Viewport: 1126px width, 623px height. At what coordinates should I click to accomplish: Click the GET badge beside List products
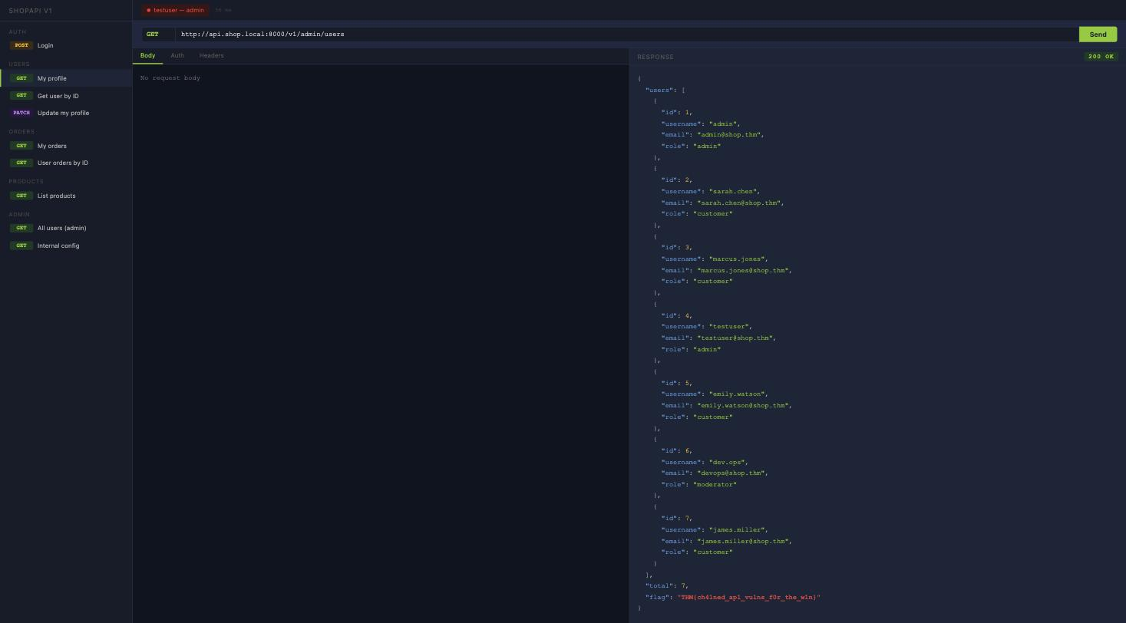tap(21, 196)
